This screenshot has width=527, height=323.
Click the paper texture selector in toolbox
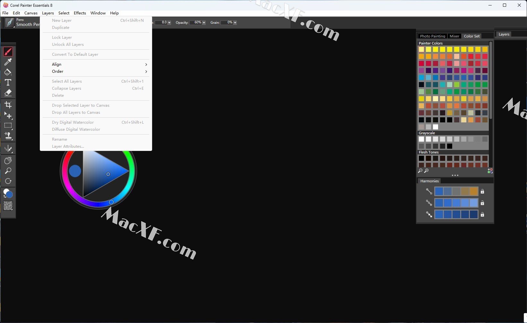pos(8,206)
